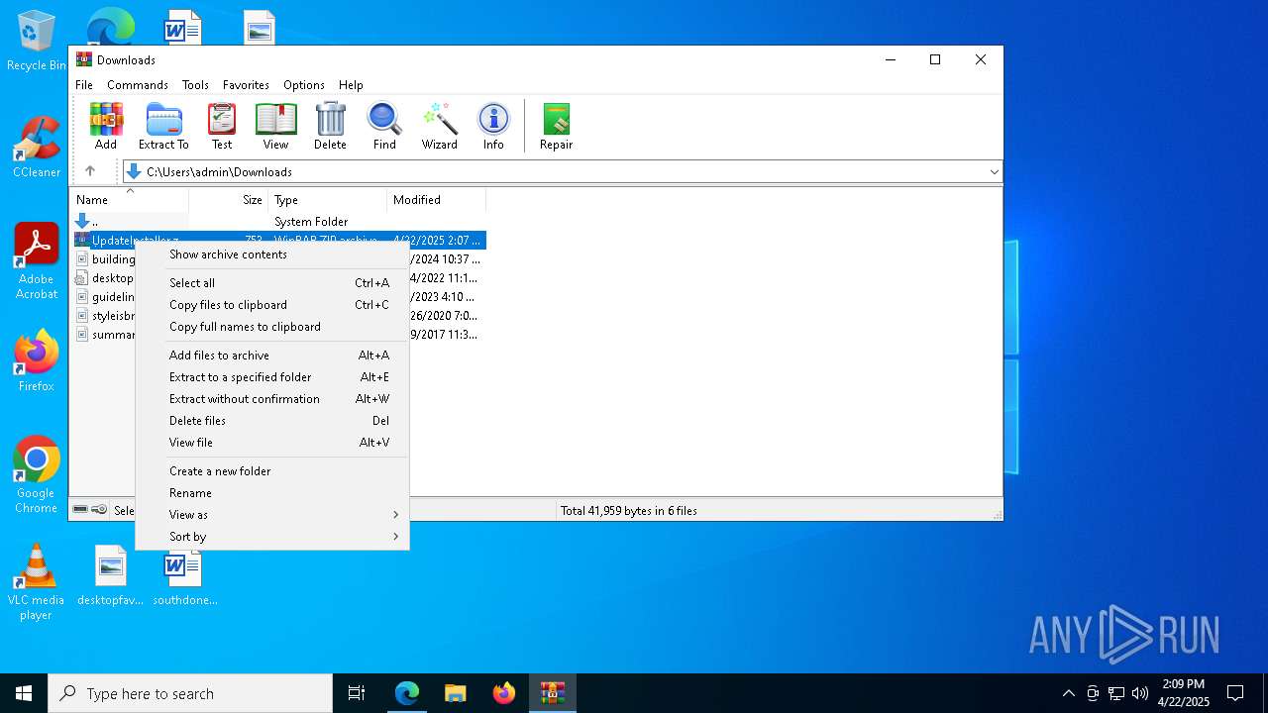
Task: Click the Delete trash can icon
Action: point(330,126)
